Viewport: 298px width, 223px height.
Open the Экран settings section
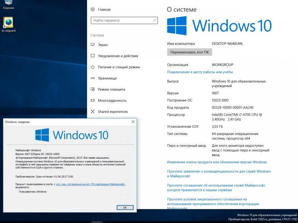(x=103, y=45)
